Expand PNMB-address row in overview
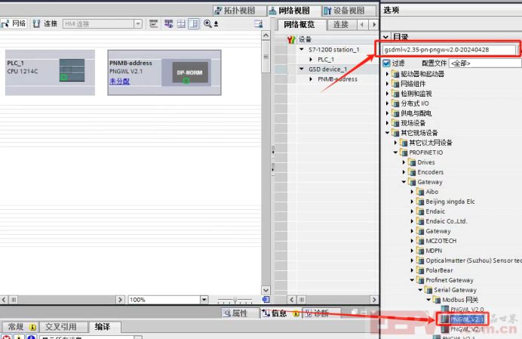Image resolution: width=522 pixels, height=339 pixels. 311,79
